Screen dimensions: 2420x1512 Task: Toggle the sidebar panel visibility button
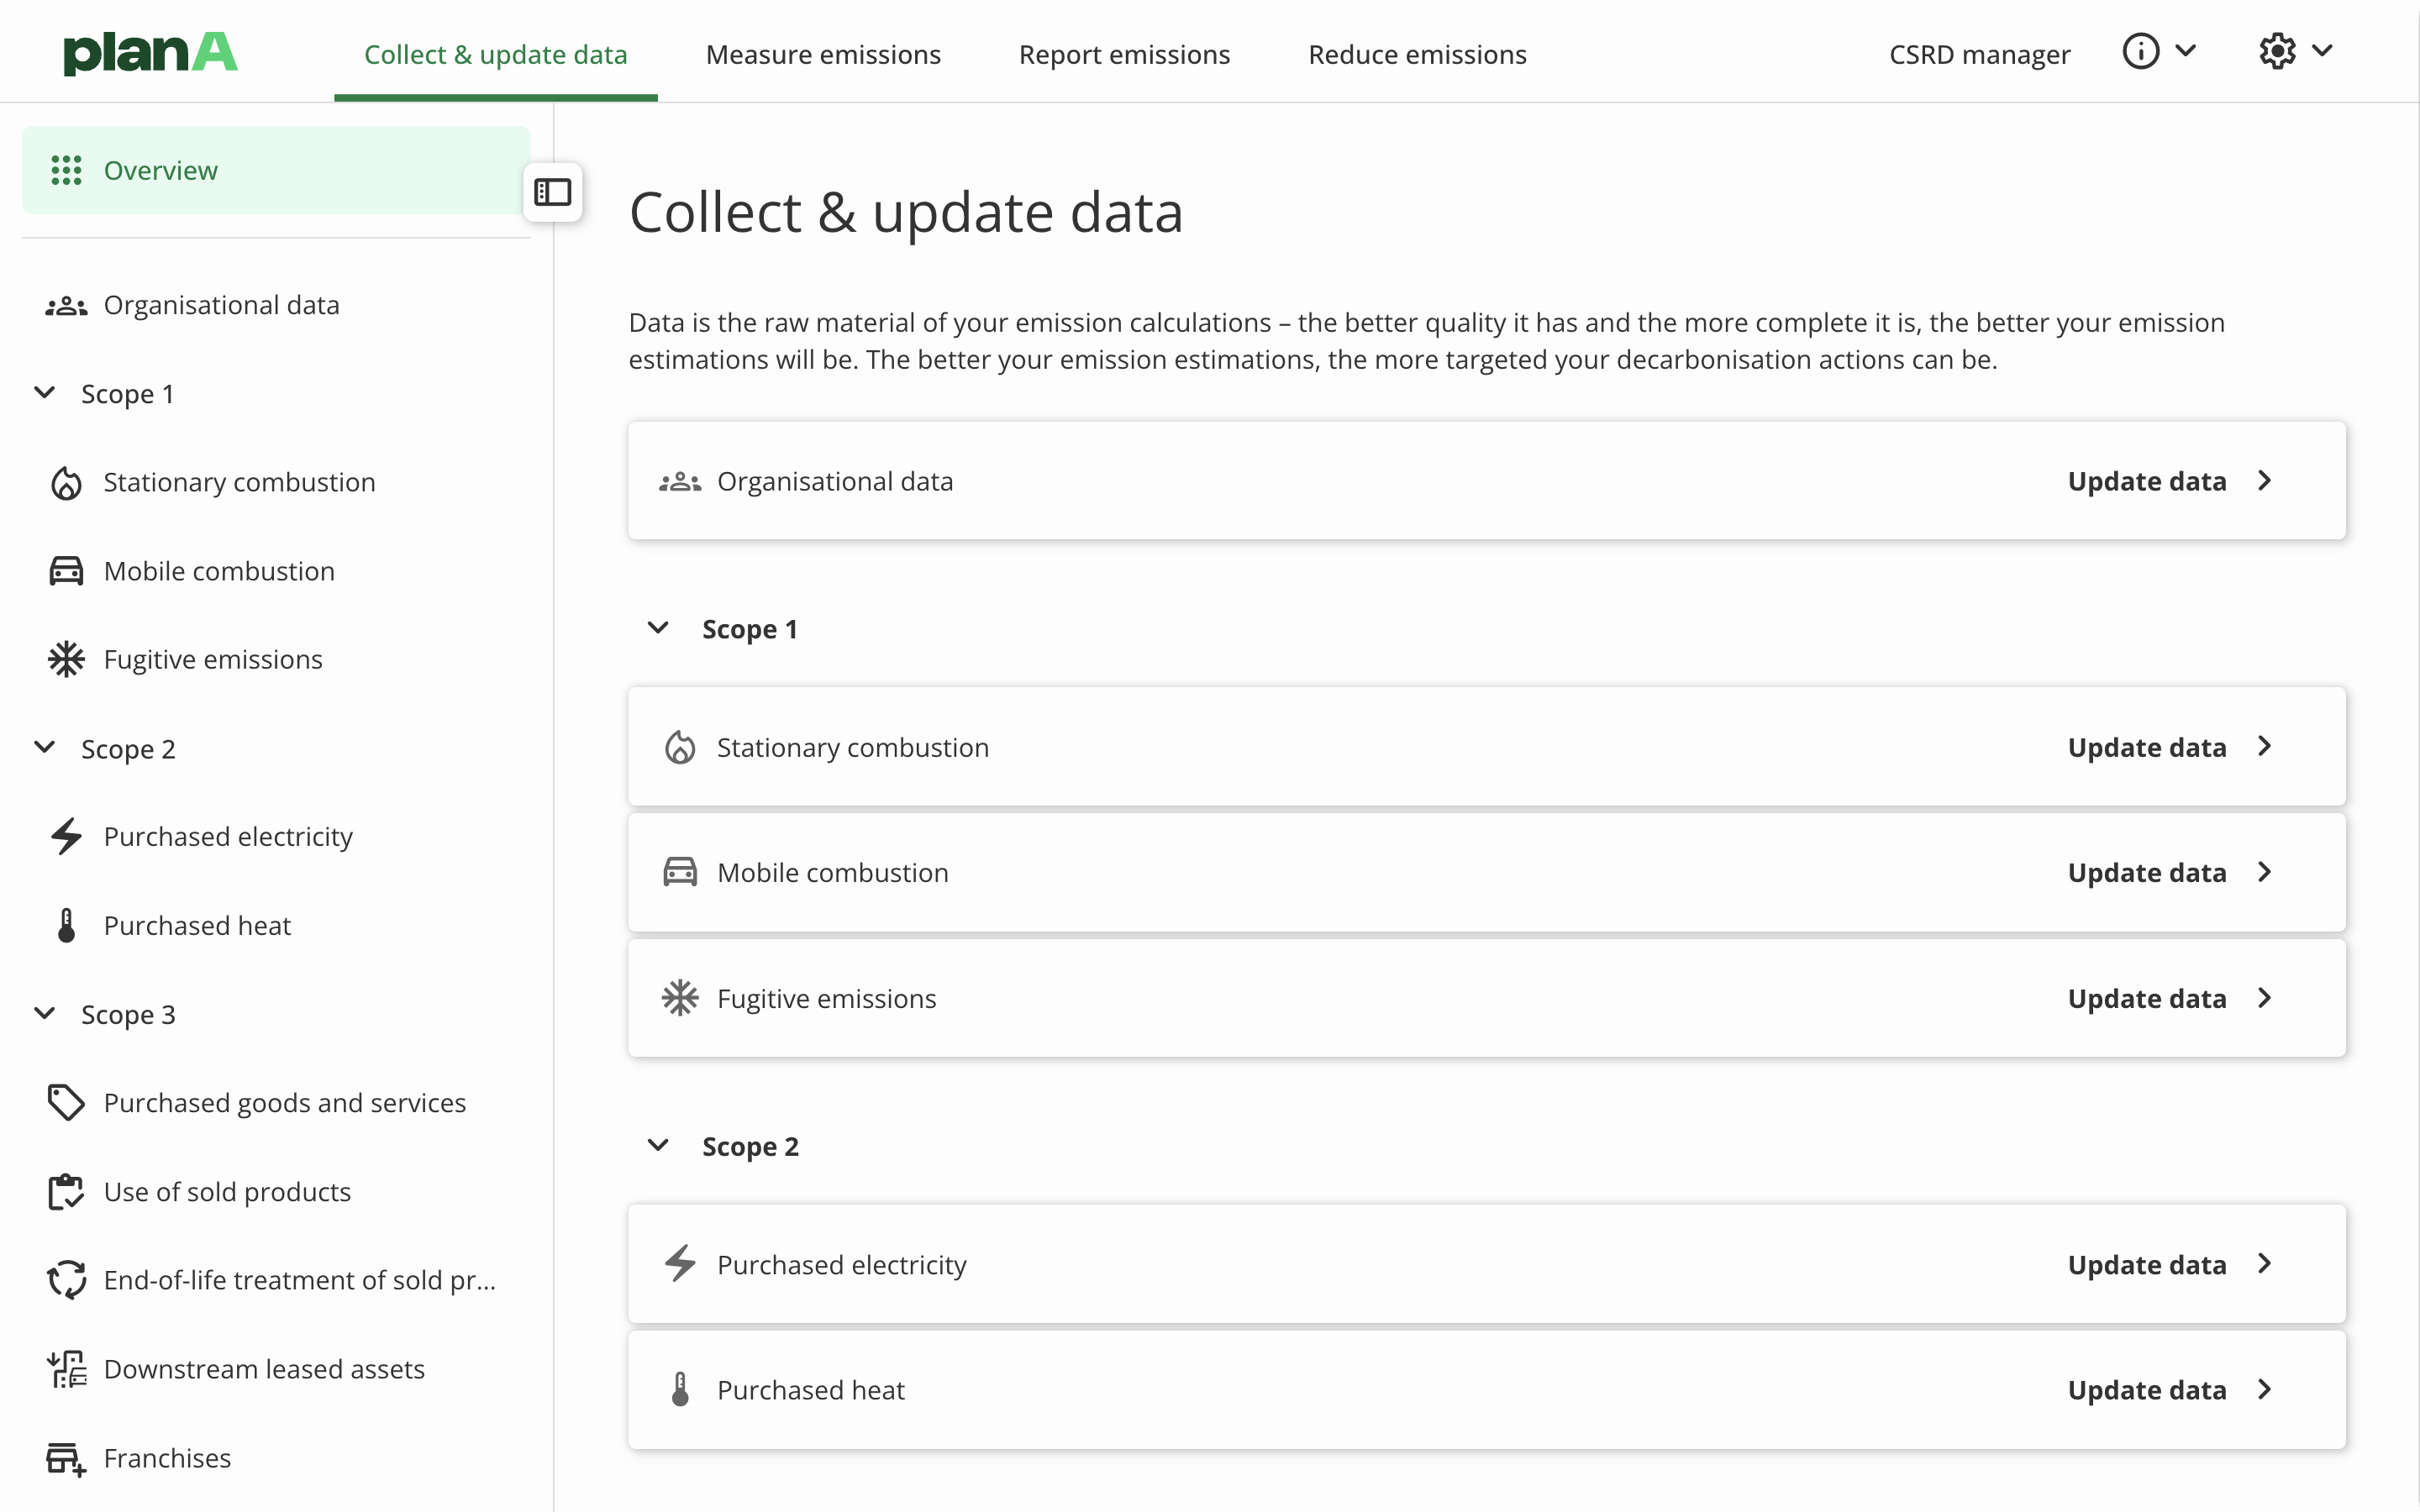(552, 192)
